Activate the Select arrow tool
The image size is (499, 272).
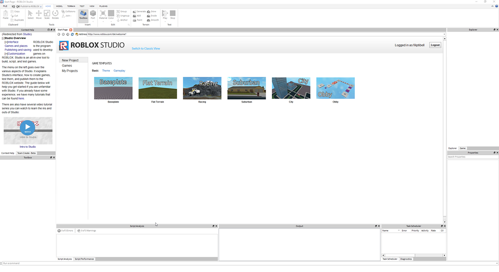click(x=30, y=14)
